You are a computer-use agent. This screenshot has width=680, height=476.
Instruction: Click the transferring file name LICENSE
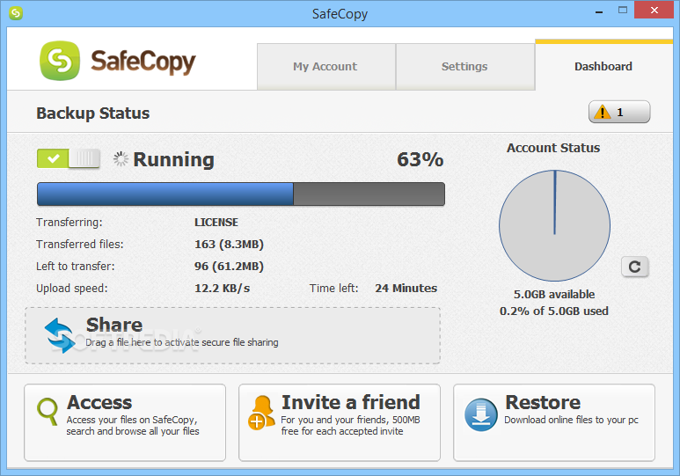pos(216,222)
